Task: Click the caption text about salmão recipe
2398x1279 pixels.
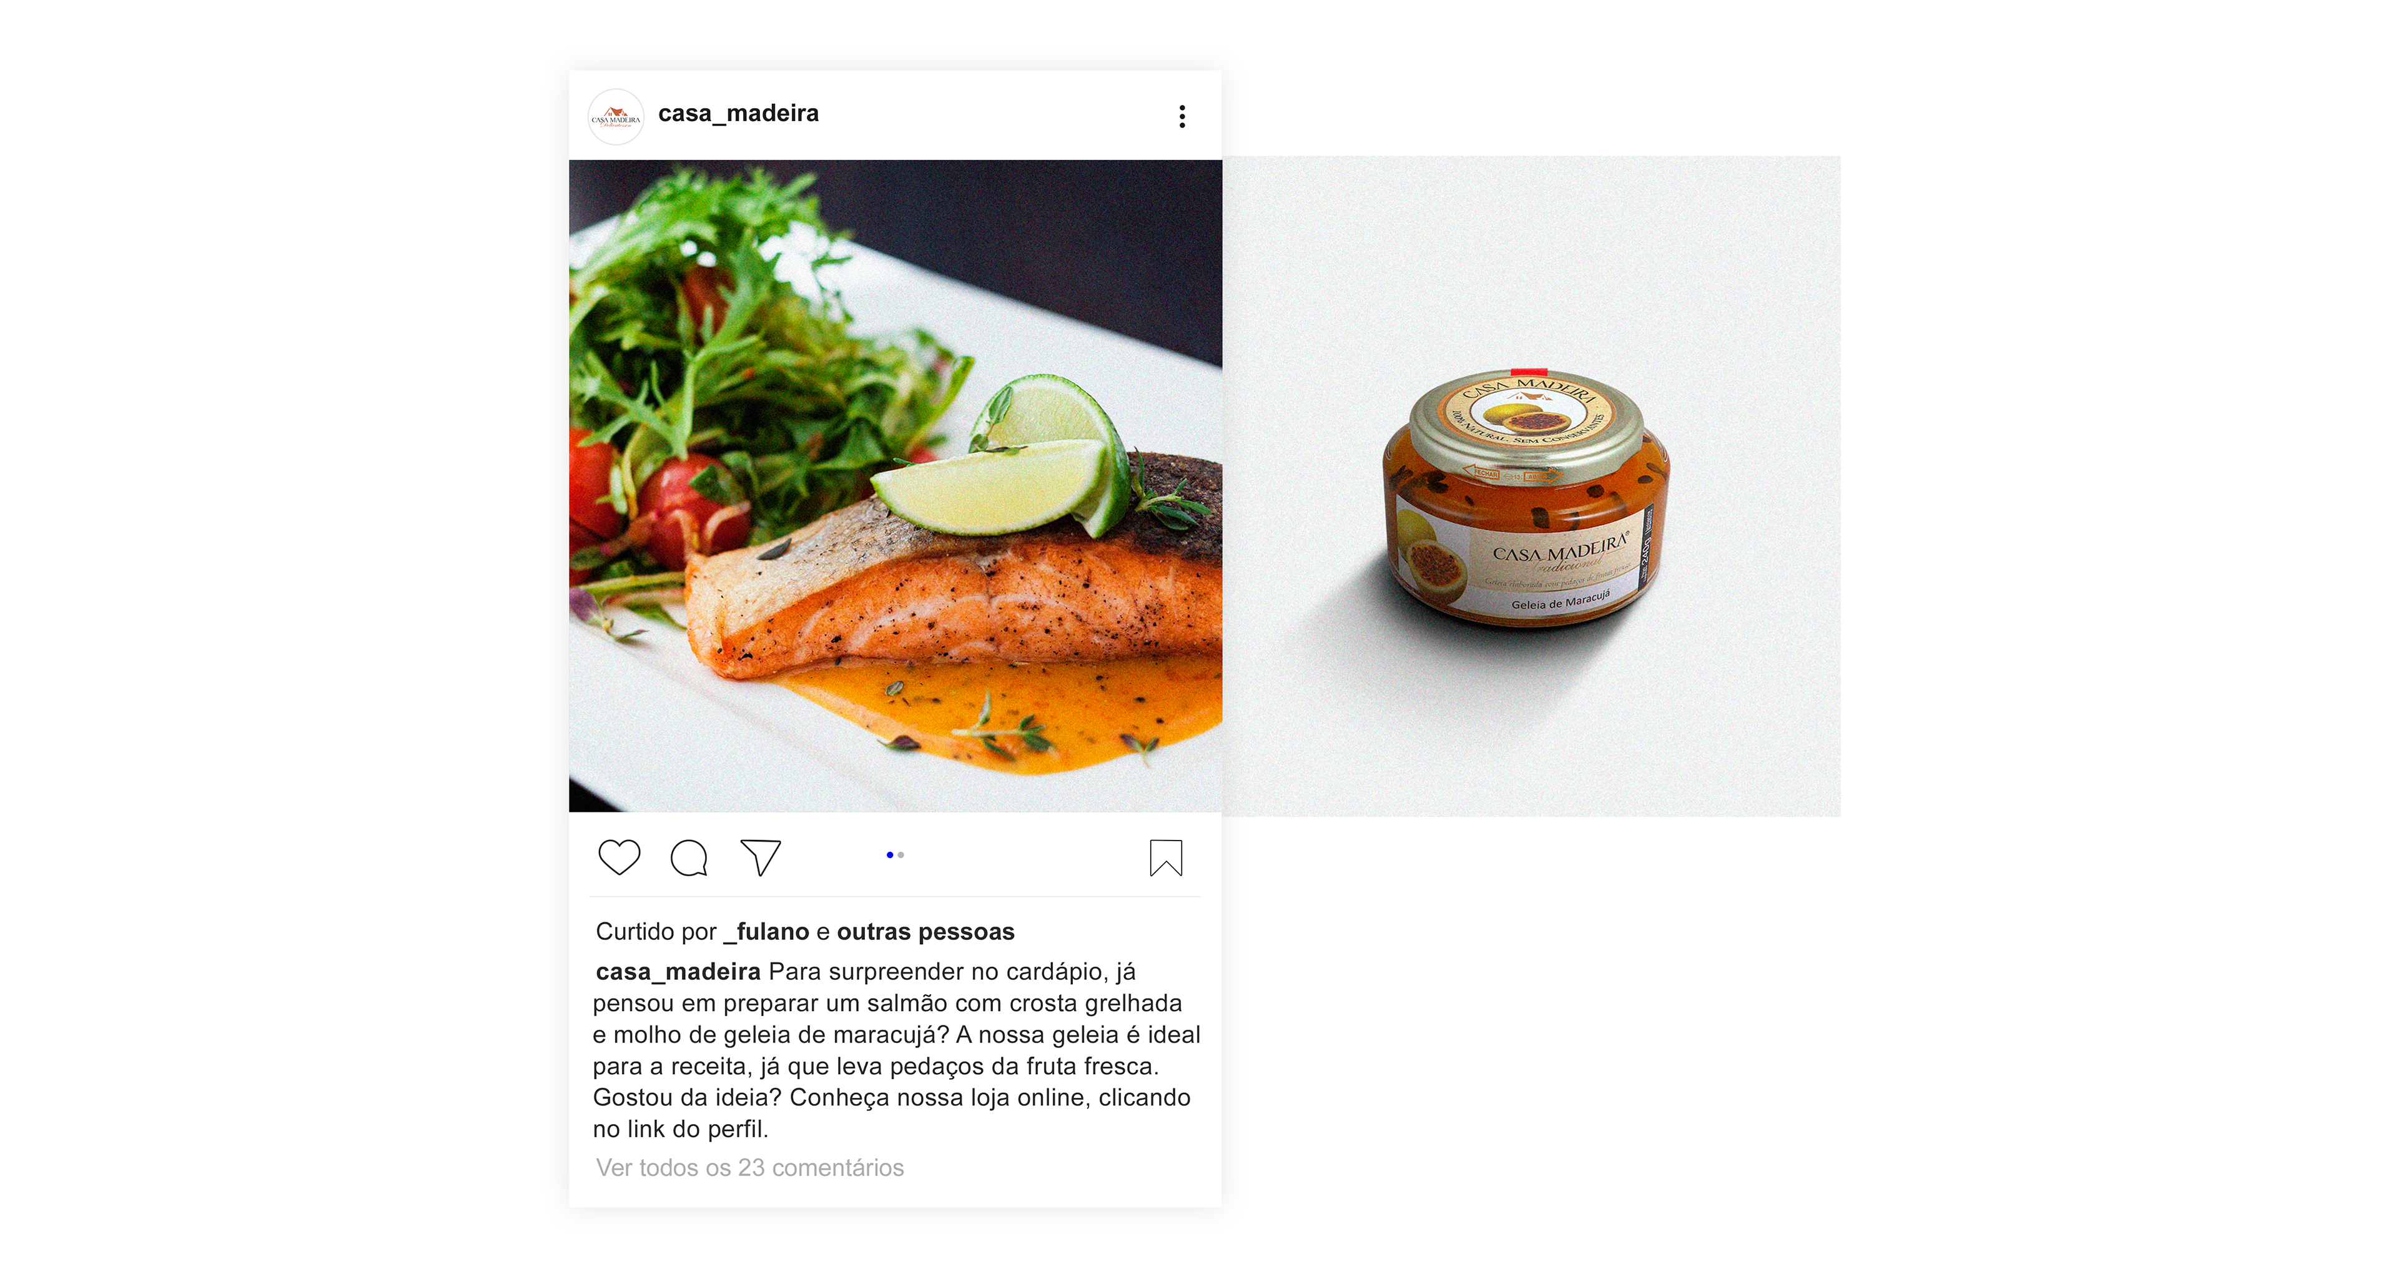Action: 897,1050
